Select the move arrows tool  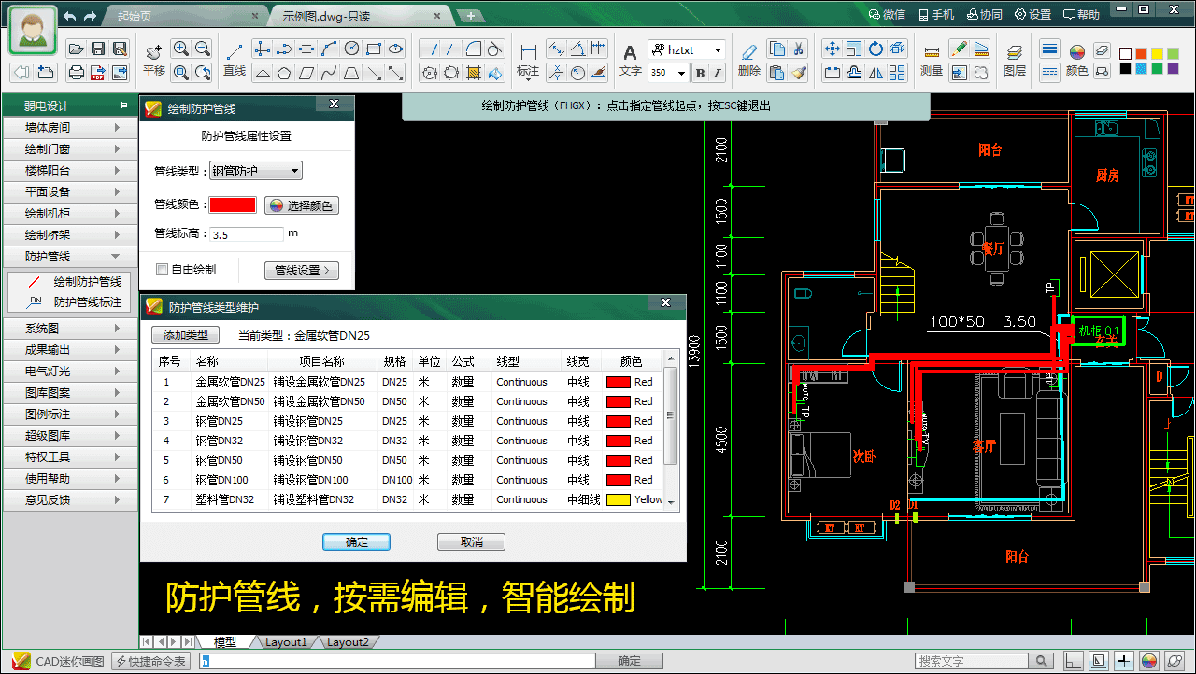833,49
